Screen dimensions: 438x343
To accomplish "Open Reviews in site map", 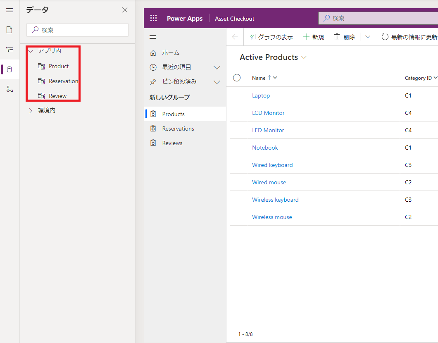I will pos(185,143).
